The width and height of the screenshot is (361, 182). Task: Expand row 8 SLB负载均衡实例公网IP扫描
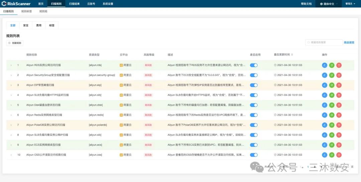point(11,135)
